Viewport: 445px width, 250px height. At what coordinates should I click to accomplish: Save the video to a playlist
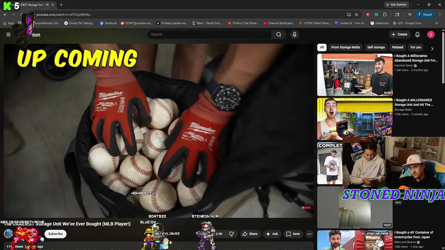click(293, 234)
